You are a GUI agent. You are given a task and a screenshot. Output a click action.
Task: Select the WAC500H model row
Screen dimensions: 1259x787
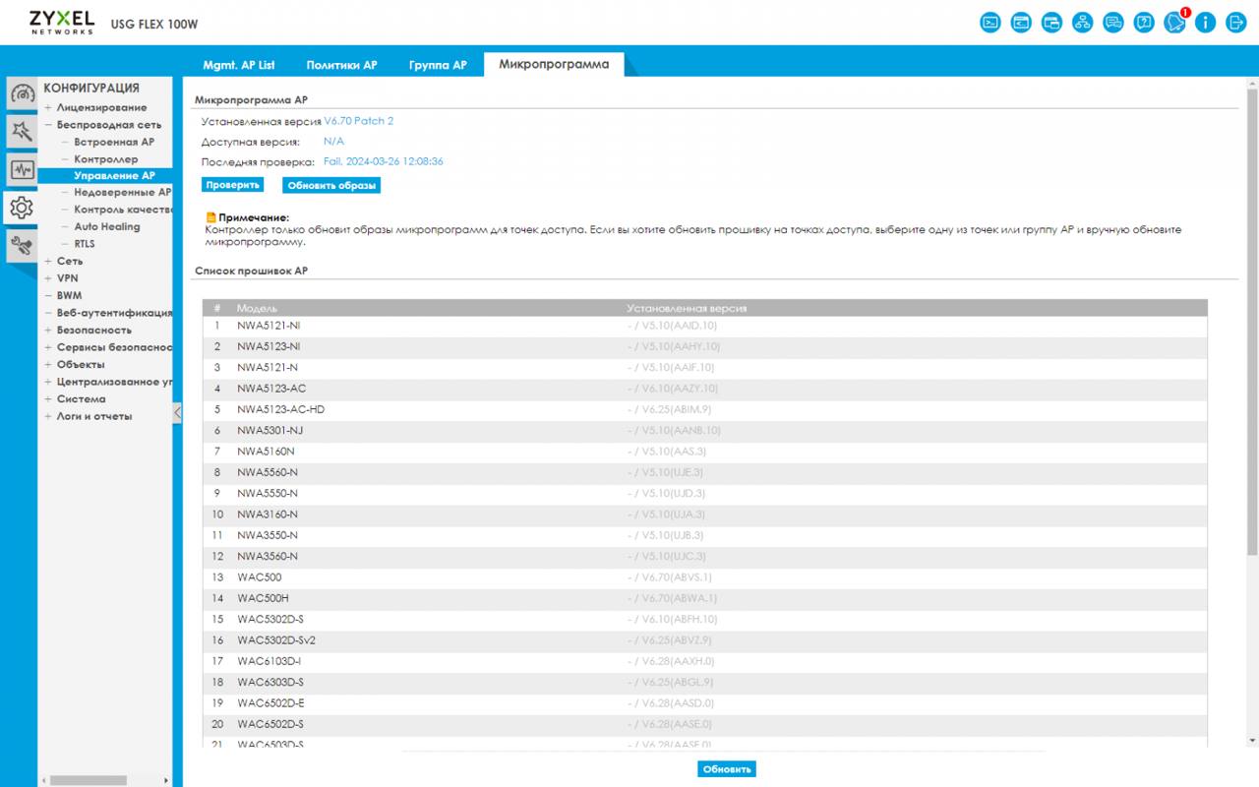click(x=705, y=598)
